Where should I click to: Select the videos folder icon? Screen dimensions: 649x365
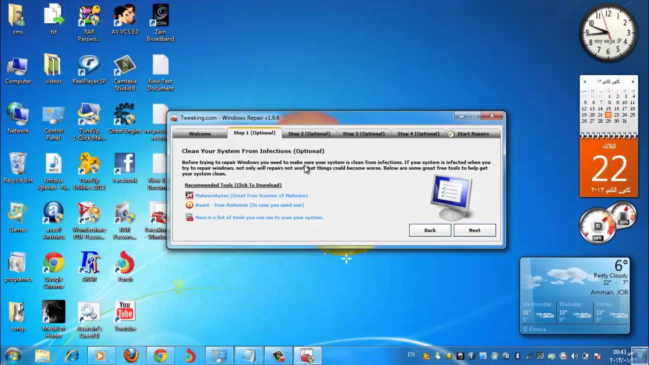pos(54,70)
